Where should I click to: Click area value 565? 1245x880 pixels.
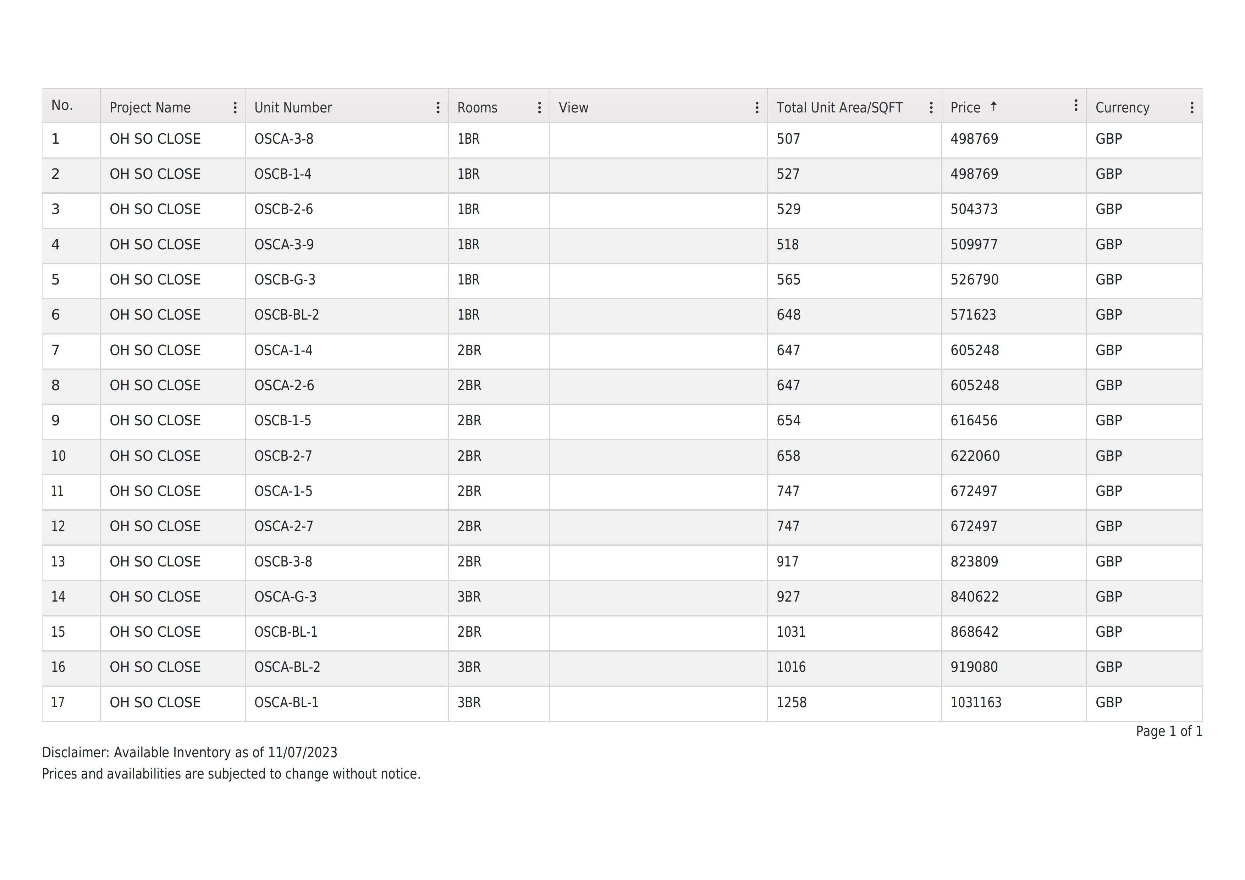(x=788, y=280)
